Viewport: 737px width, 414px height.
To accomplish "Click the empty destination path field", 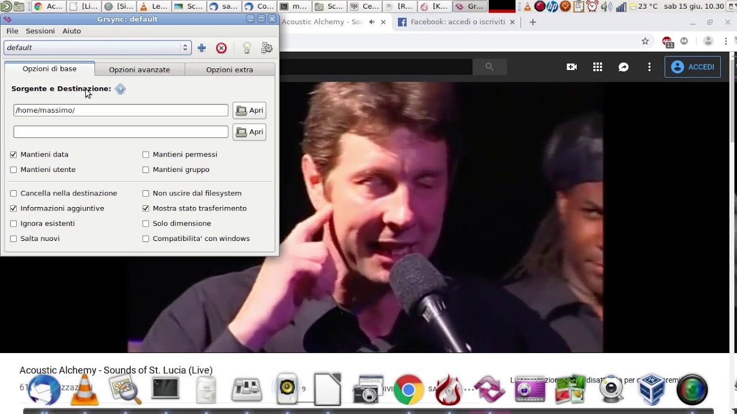I will pos(121,132).
